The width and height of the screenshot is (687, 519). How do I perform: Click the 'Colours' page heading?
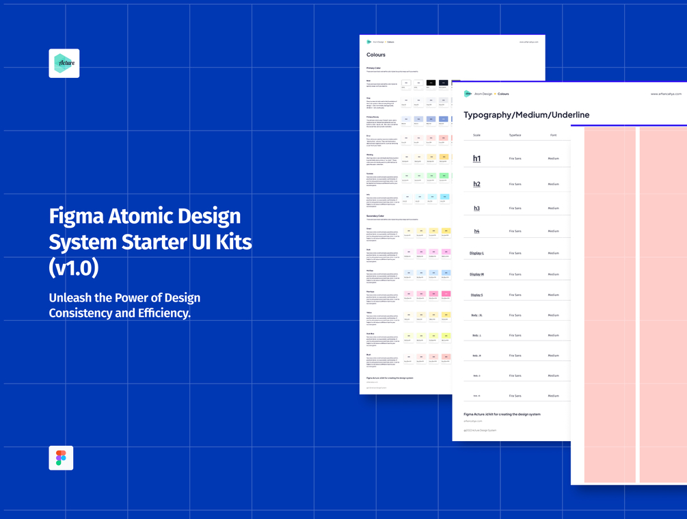pos(376,55)
